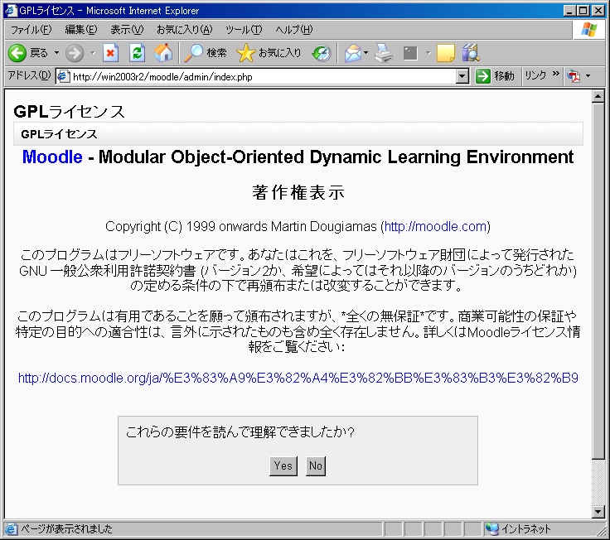Open the ツール(T) menu
The width and height of the screenshot is (610, 540).
click(244, 30)
